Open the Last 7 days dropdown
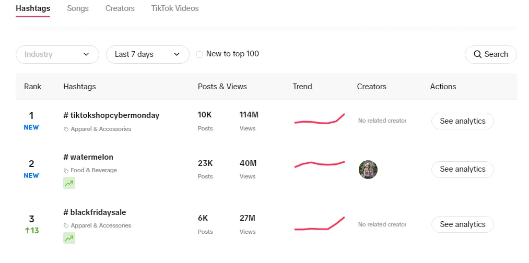Viewport: 529px width, 263px height. [x=147, y=54]
